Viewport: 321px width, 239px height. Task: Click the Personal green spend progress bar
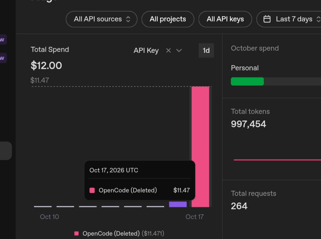pyautogui.click(x=247, y=81)
